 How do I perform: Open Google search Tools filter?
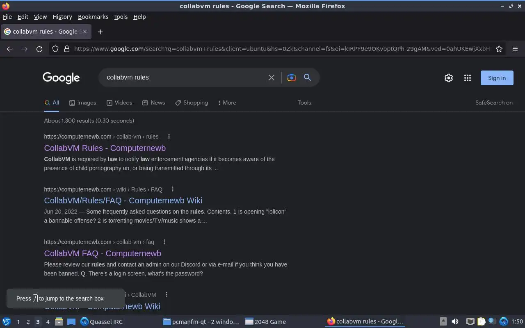tap(304, 103)
